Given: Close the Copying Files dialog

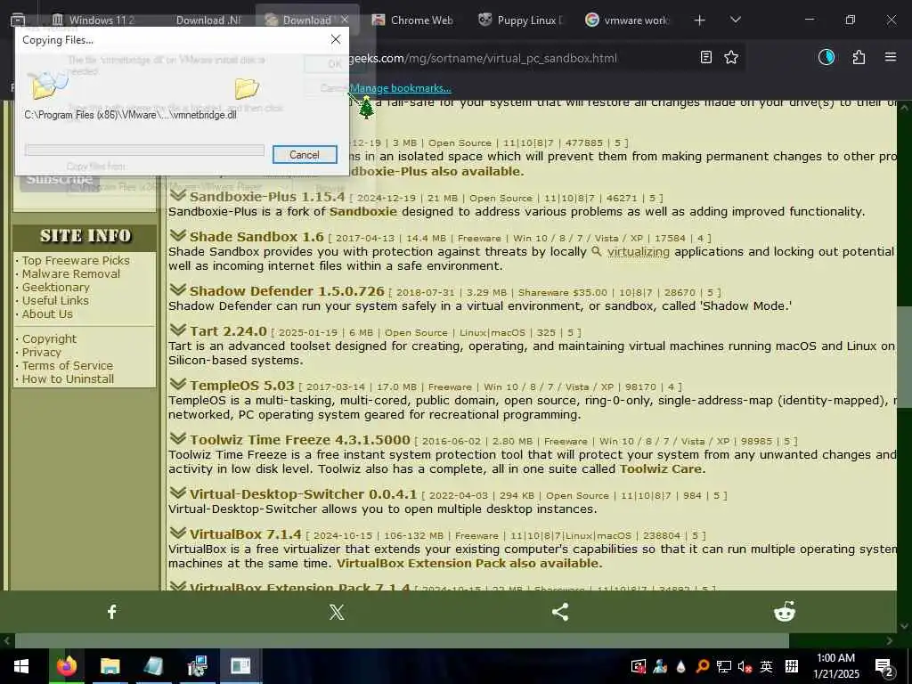Looking at the screenshot, I should [x=336, y=39].
